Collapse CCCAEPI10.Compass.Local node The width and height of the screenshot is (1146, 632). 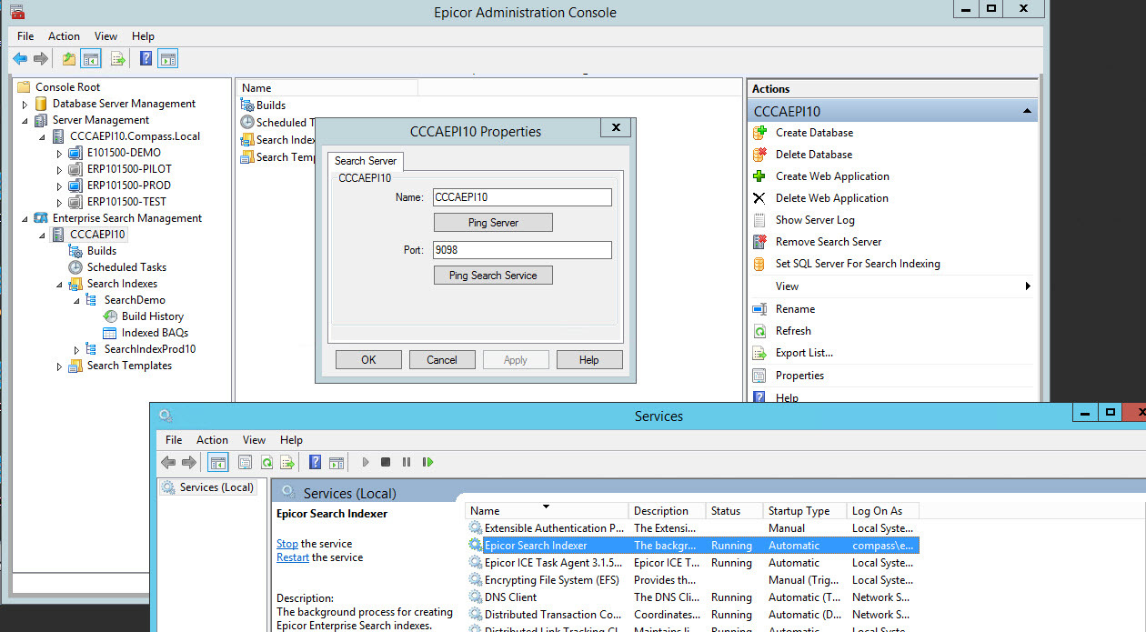pos(43,136)
